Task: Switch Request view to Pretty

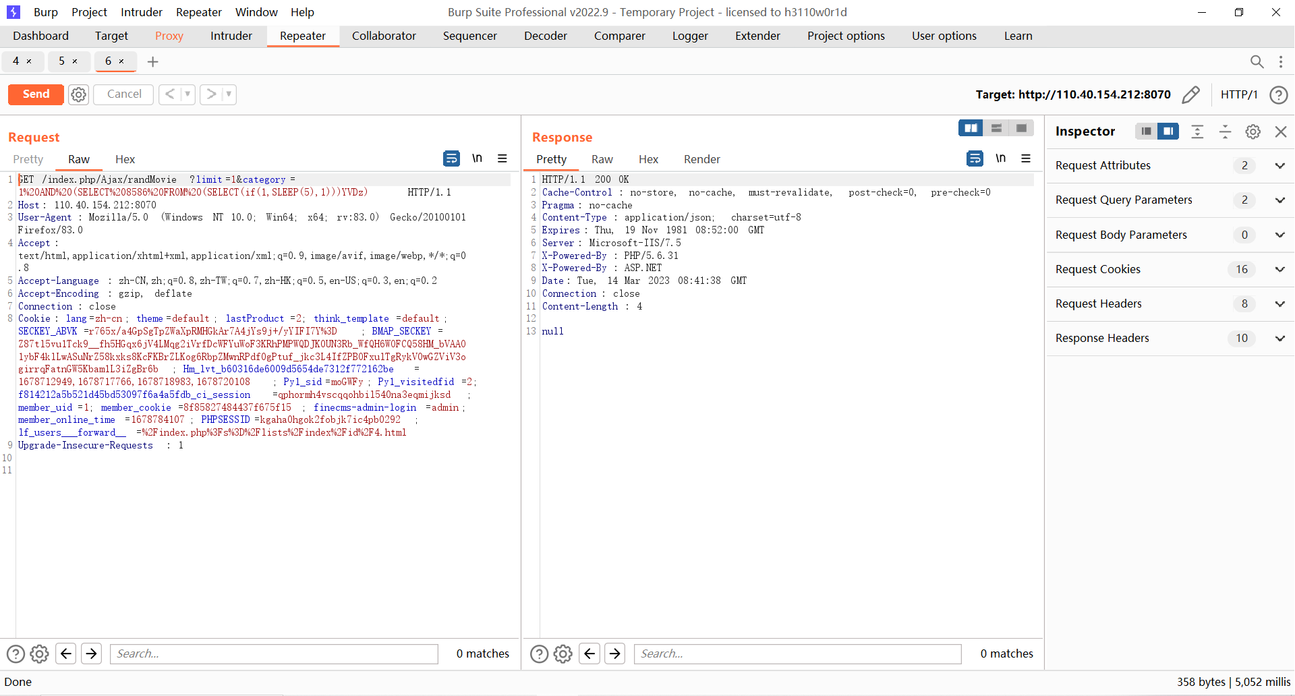Action: pos(28,159)
